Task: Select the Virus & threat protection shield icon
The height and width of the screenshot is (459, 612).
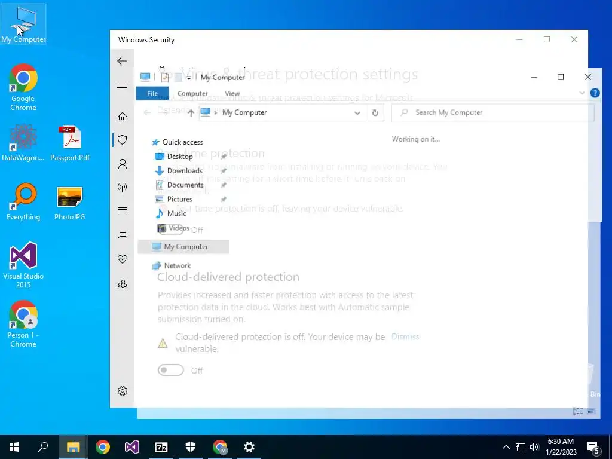Action: coord(123,140)
